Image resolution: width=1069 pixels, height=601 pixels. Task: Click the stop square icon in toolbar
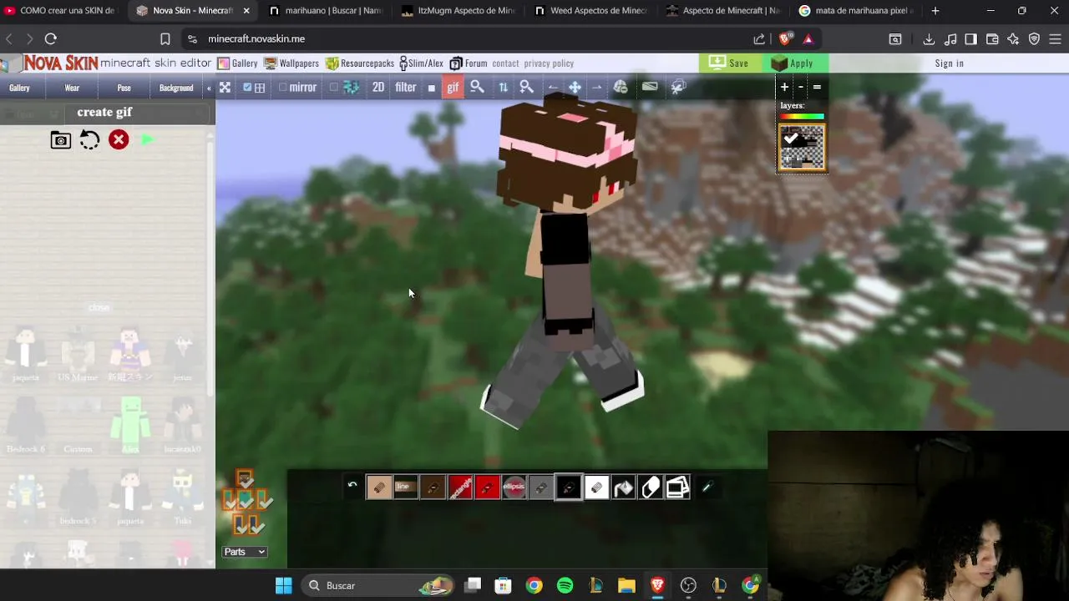click(x=432, y=88)
